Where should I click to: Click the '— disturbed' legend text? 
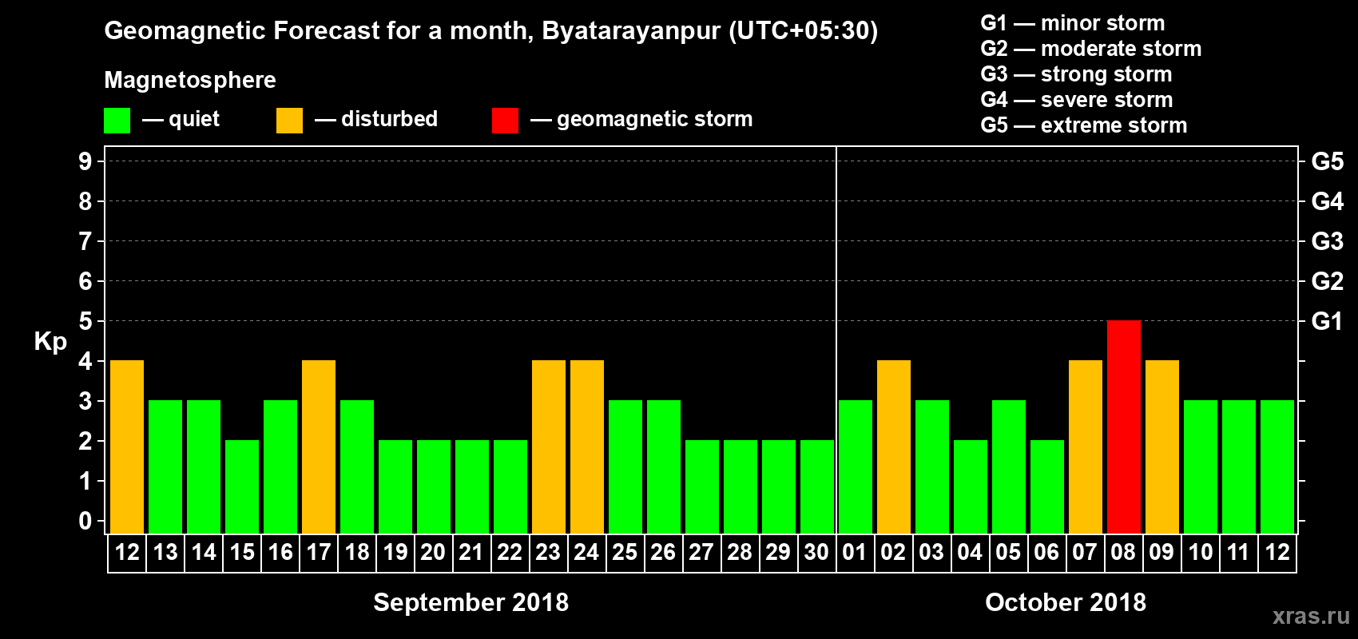(376, 120)
